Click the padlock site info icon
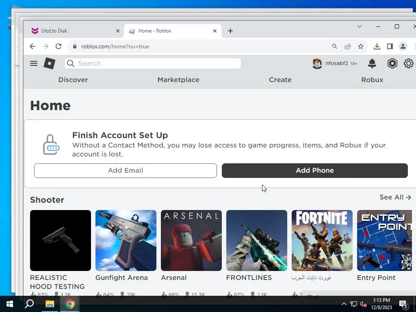The image size is (416, 312). coord(75,46)
